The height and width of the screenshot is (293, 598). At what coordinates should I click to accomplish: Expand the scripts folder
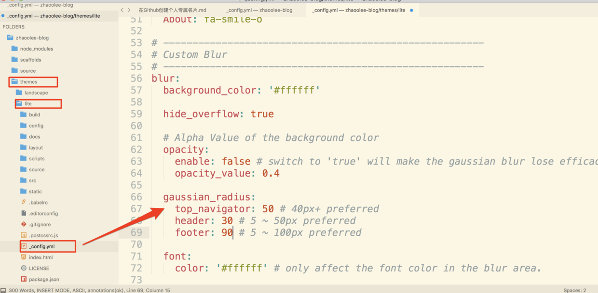coord(37,158)
